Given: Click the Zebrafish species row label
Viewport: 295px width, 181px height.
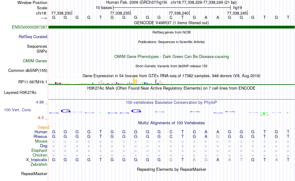Looking at the screenshot, I should point(39,164).
